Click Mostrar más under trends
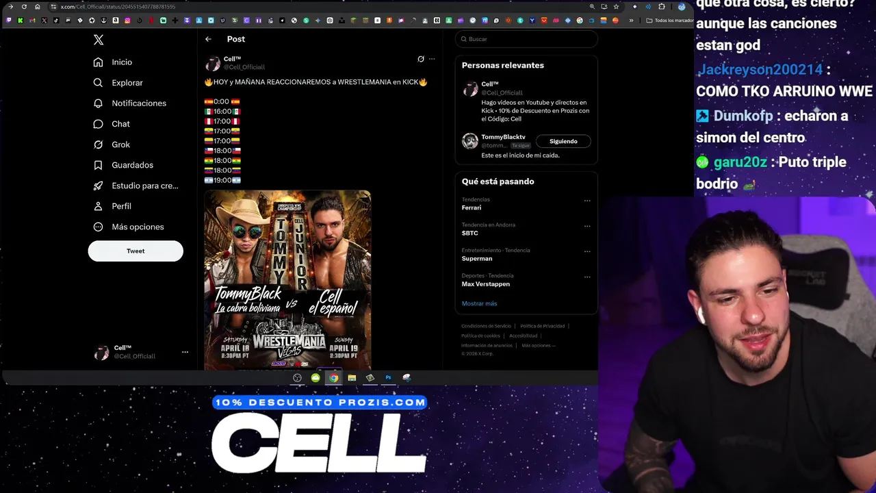Image resolution: width=876 pixels, height=493 pixels. pyautogui.click(x=480, y=303)
